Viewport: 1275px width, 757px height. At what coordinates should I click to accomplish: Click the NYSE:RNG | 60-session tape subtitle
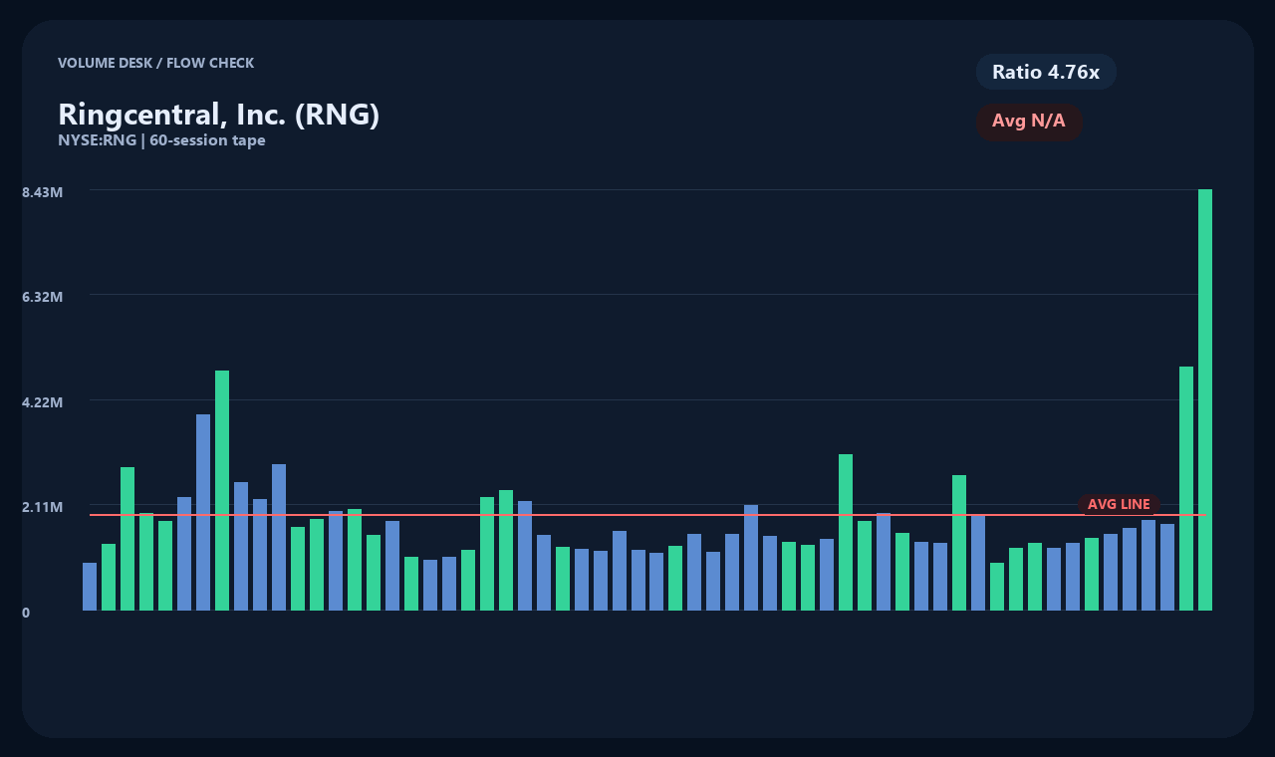[x=161, y=140]
